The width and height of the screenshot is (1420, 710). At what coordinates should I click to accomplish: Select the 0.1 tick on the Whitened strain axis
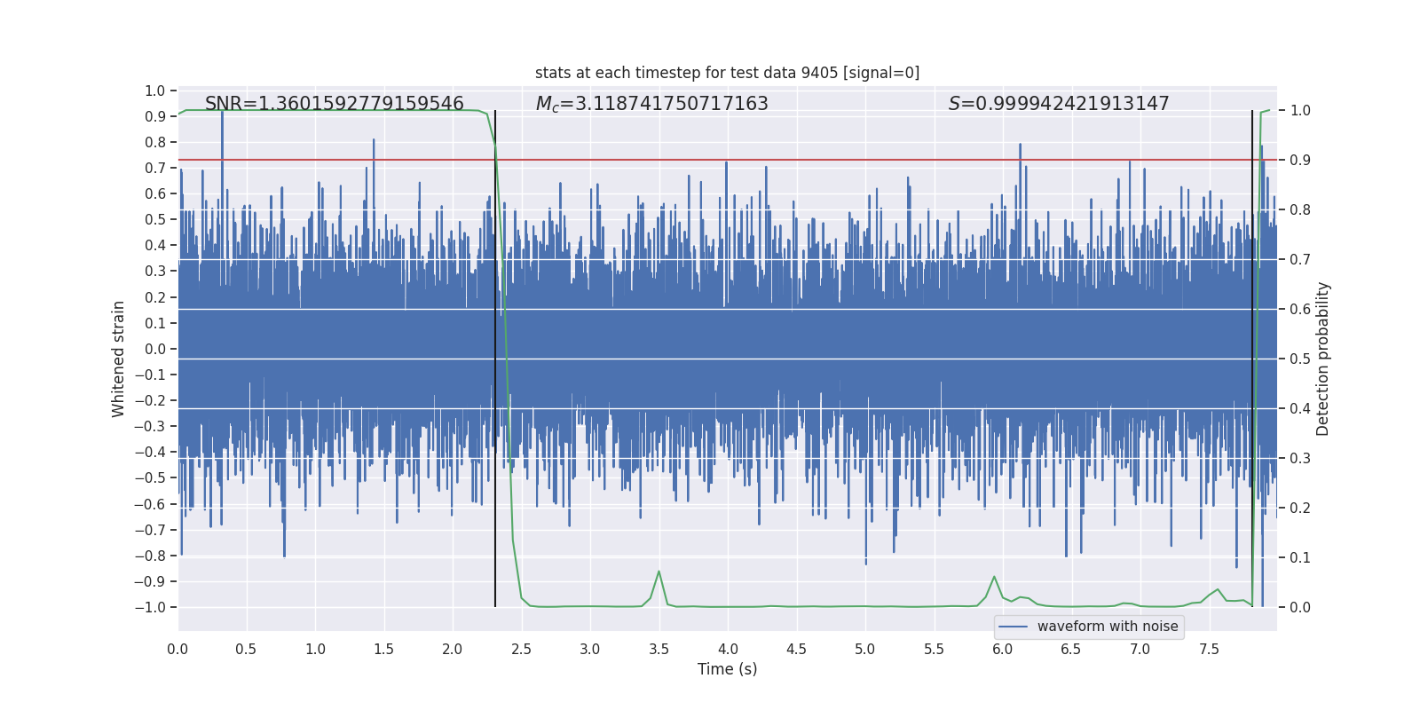pyautogui.click(x=155, y=323)
